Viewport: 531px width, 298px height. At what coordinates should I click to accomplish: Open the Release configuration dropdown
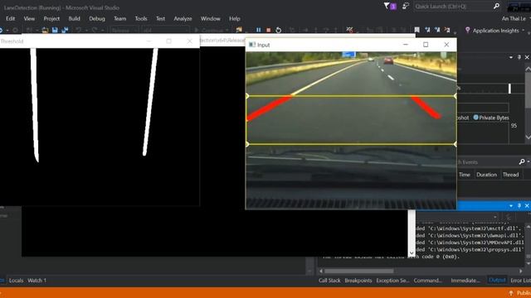[x=124, y=31]
